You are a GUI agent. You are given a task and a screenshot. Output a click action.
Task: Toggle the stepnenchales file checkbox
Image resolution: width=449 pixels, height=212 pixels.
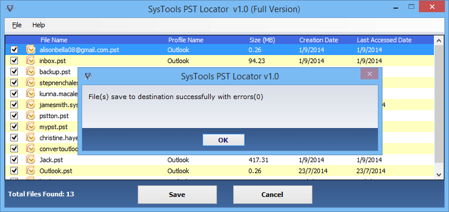14,83
